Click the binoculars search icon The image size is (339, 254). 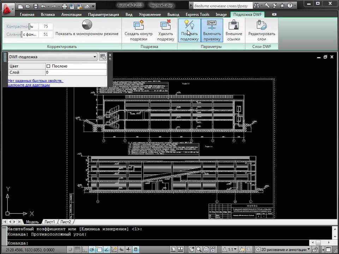pyautogui.click(x=257, y=6)
